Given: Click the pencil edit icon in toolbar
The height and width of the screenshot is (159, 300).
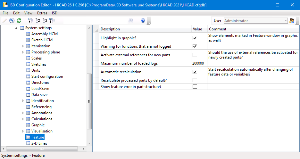Looking at the screenshot, I should tap(5, 20).
